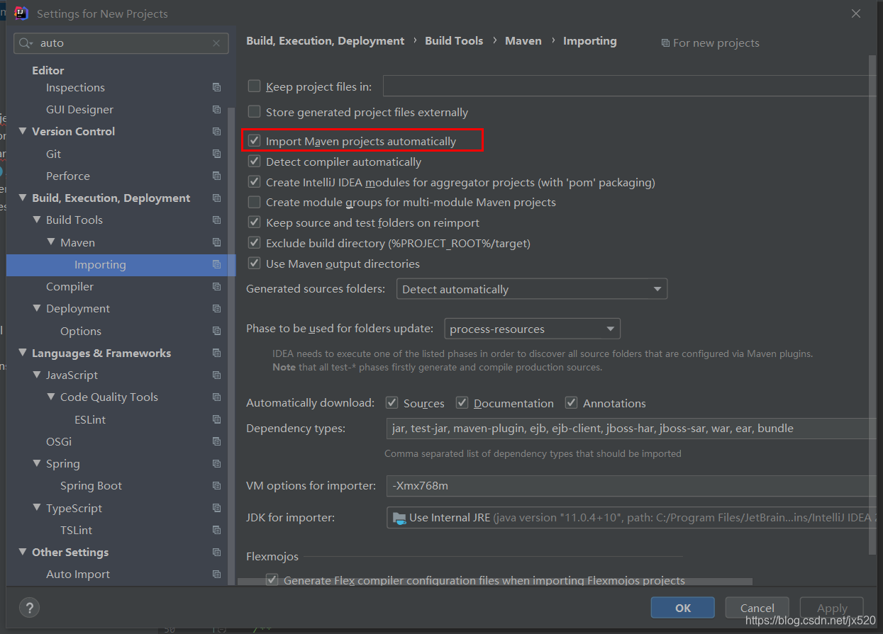Click the 'For new projects' icon in header
Viewport: 883px width, 634px height.
(x=665, y=43)
